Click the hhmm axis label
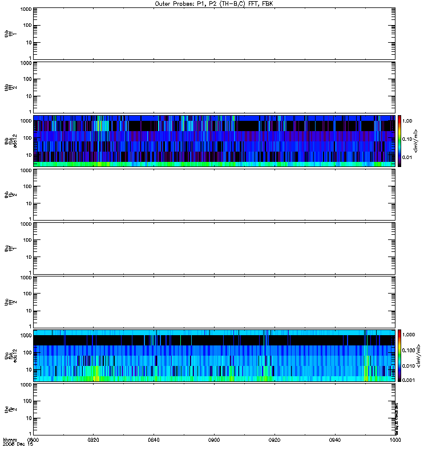Viewport: 428px width, 456px height. click(10, 440)
